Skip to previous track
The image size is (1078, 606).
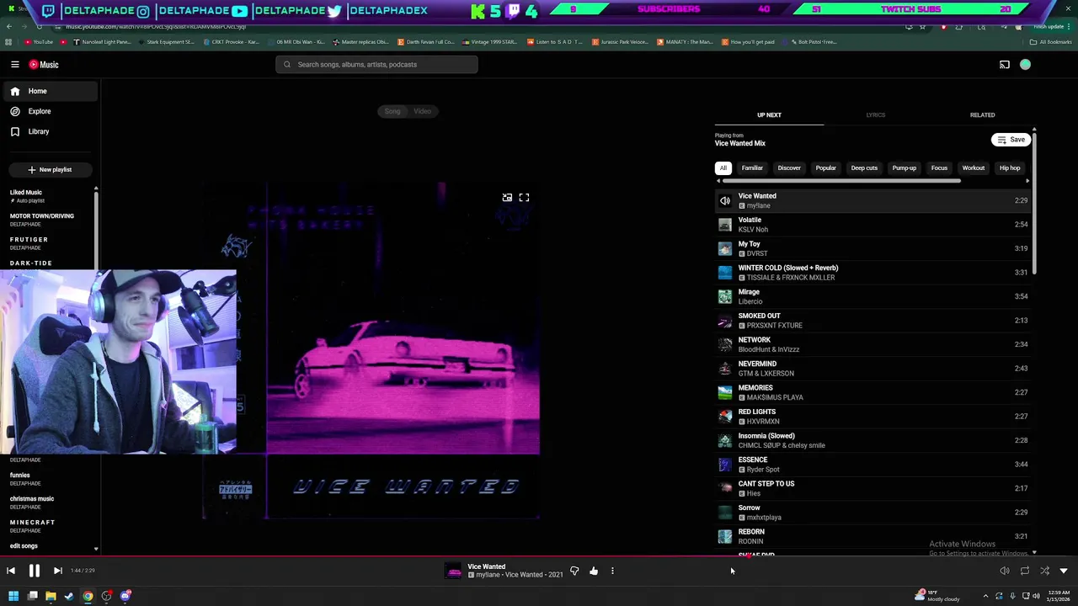pos(11,571)
